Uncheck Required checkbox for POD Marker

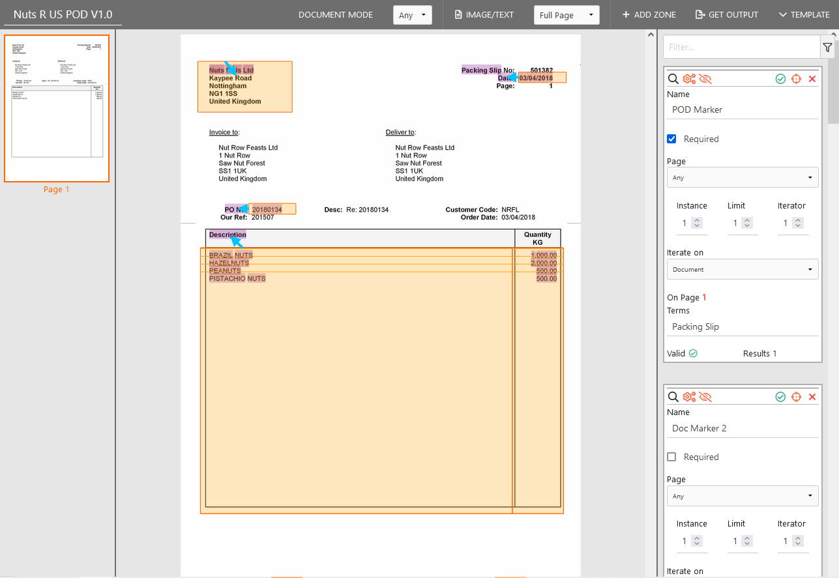[671, 139]
